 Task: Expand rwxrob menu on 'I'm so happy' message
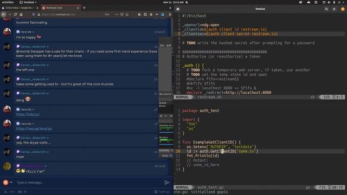(x=33, y=32)
